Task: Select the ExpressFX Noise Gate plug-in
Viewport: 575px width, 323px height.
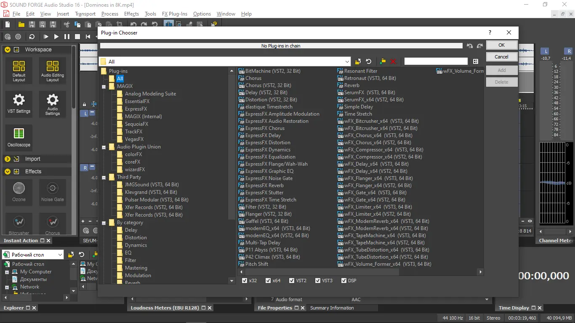Action: 269,178
